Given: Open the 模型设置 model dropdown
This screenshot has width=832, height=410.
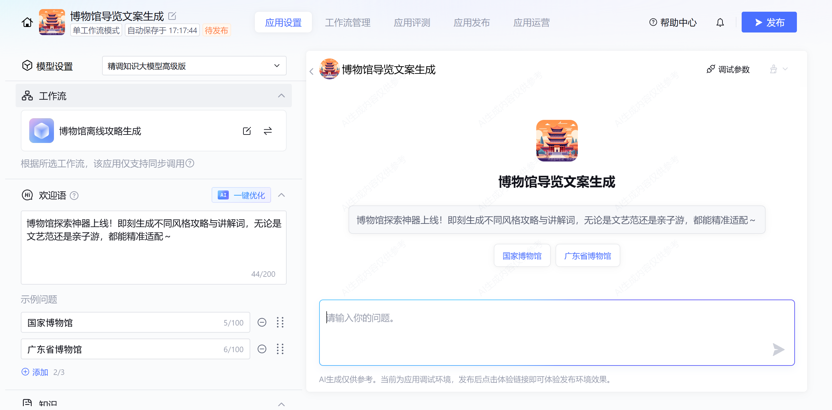Looking at the screenshot, I should [194, 66].
